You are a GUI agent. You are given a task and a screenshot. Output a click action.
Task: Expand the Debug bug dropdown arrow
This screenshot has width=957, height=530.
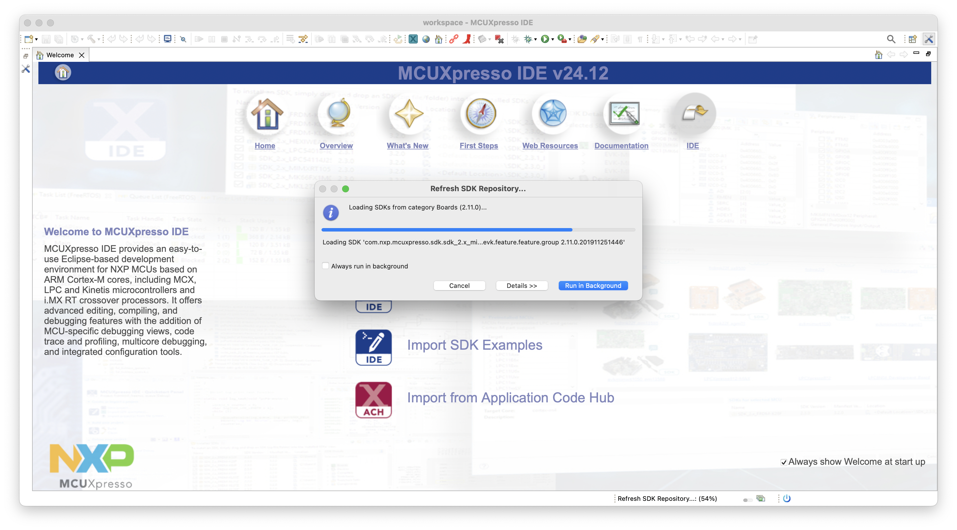(x=535, y=39)
